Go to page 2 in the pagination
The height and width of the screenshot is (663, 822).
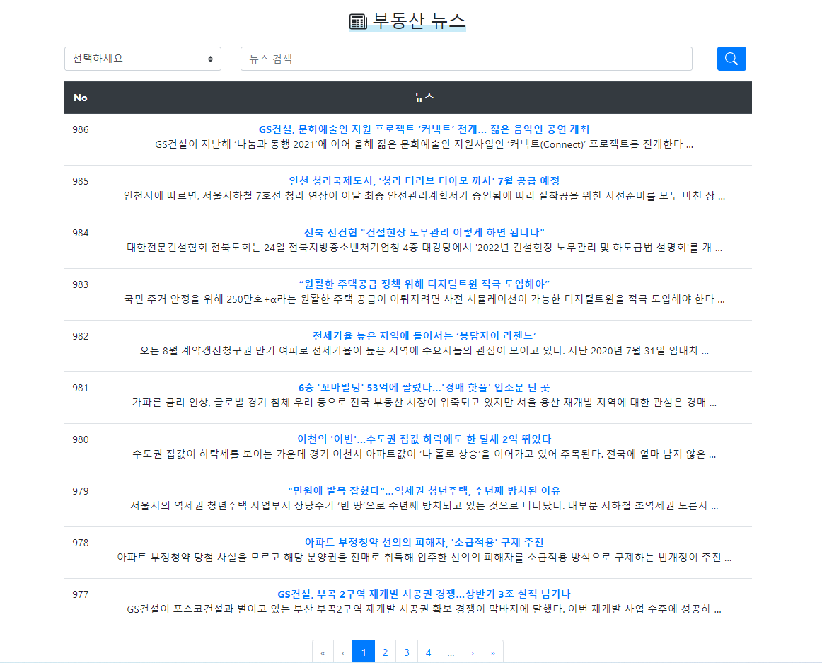[x=385, y=651]
